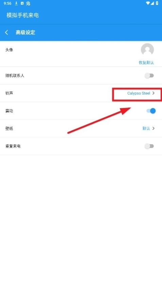Tap the debug bug icon in status bar
This screenshot has width=162, height=288.
point(28,3)
